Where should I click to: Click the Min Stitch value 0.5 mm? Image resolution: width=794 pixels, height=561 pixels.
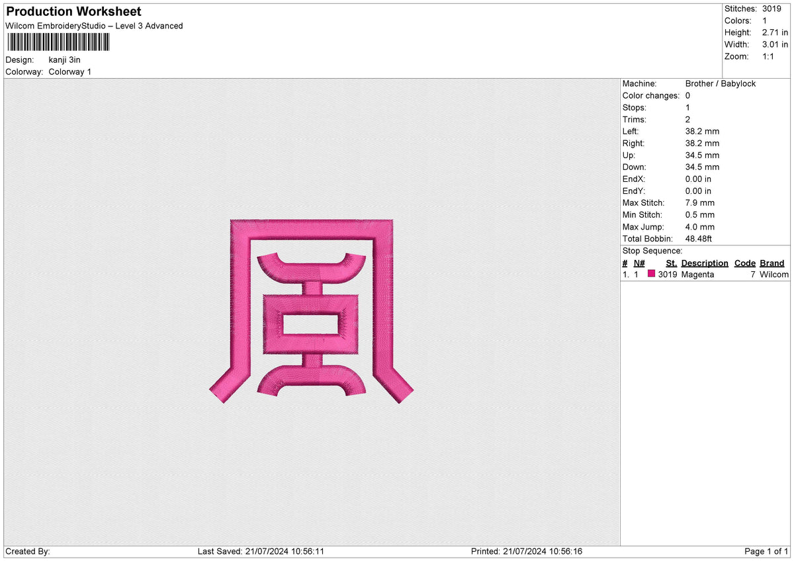coord(700,215)
